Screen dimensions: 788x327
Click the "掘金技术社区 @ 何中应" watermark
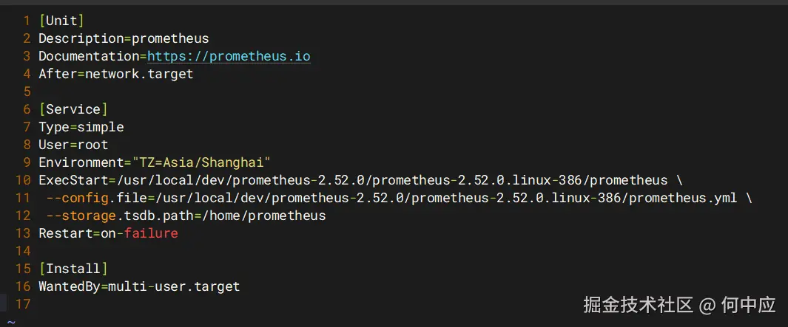pyautogui.click(x=678, y=304)
